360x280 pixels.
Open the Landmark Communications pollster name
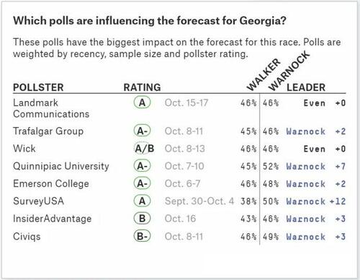coord(51,108)
